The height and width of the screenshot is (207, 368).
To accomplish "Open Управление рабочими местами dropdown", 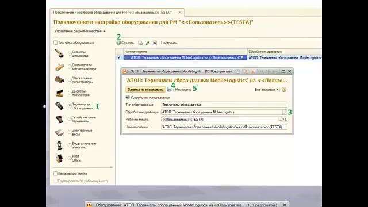I will tap(80, 31).
